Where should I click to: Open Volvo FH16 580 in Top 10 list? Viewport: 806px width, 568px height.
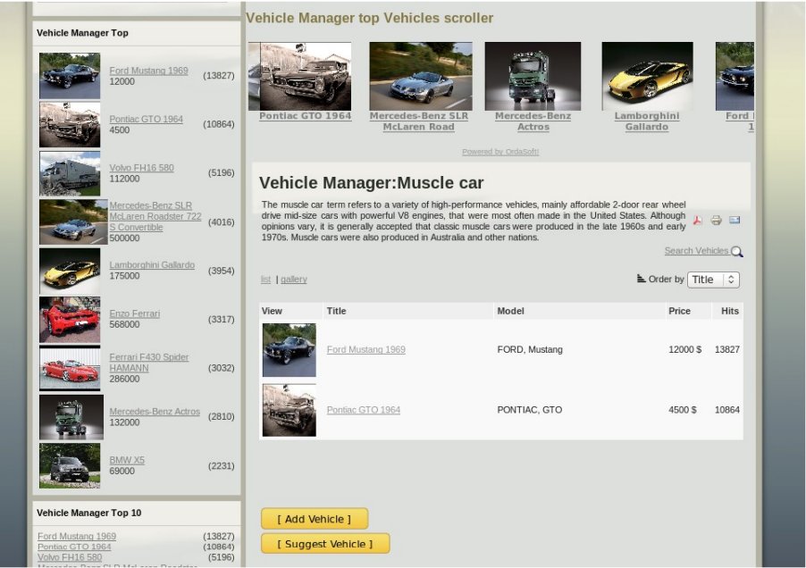(70, 557)
